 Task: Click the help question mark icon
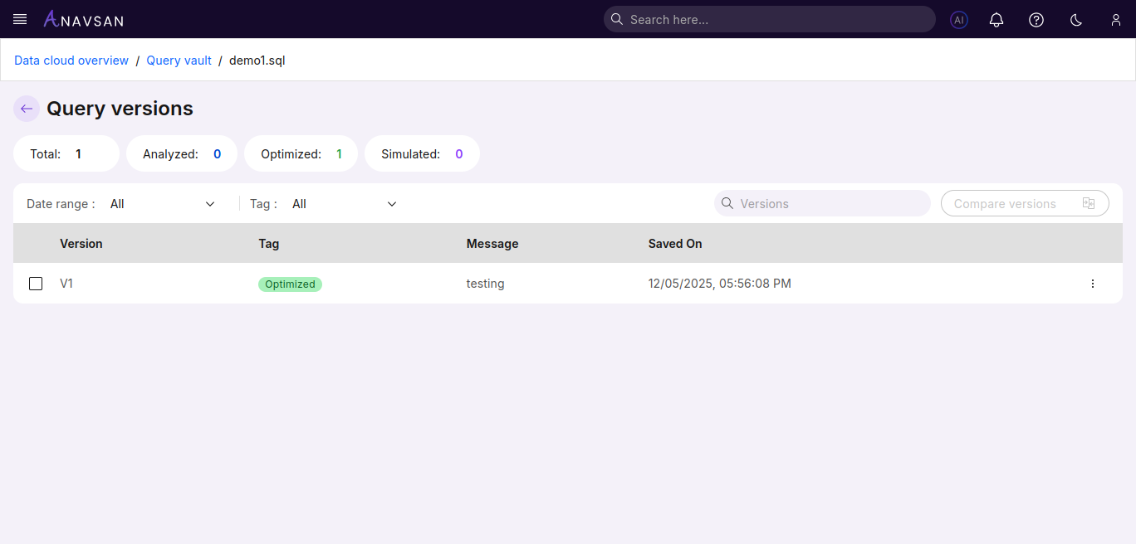[1036, 19]
